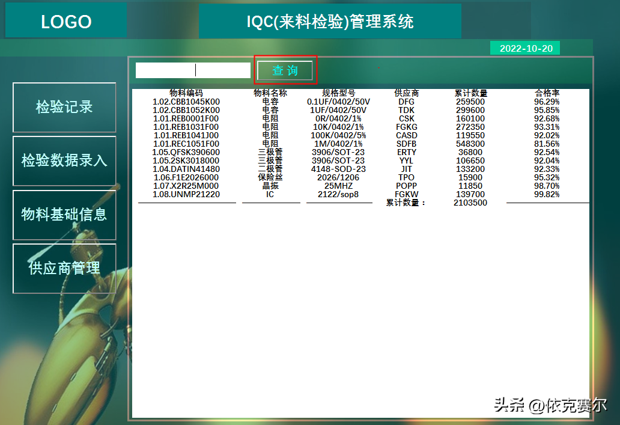Select material code 1.06.F1E2026000
Viewport: 620px width, 425px height.
(186, 177)
